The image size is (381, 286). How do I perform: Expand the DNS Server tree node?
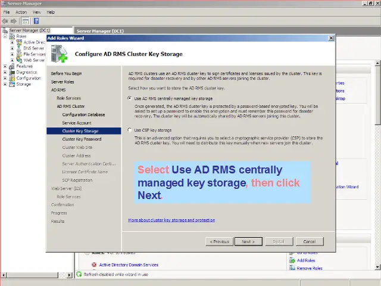[12, 48]
